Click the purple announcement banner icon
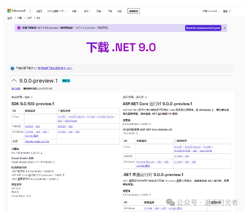Screen dimensions: 248x221 coord(19,28)
